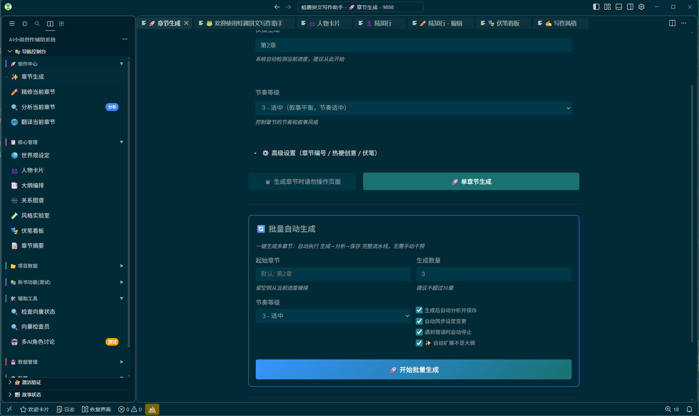Toggle primary sidebar layout icon in title bar

[x=596, y=7]
